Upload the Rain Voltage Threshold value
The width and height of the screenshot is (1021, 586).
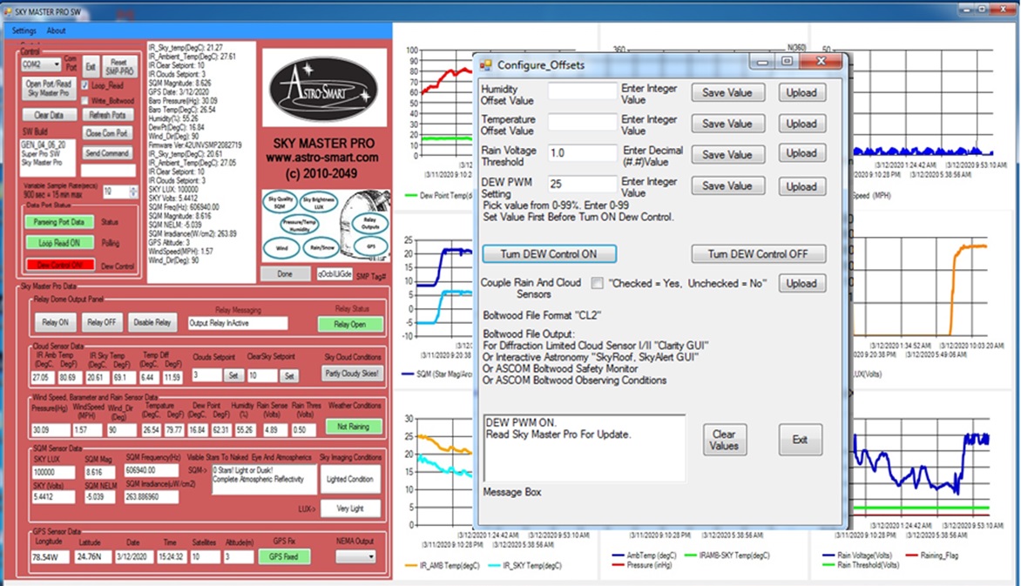(x=801, y=153)
